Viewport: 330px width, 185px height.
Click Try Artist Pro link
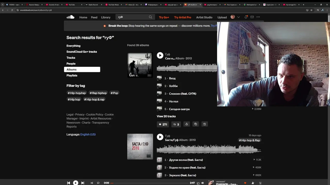point(183,17)
